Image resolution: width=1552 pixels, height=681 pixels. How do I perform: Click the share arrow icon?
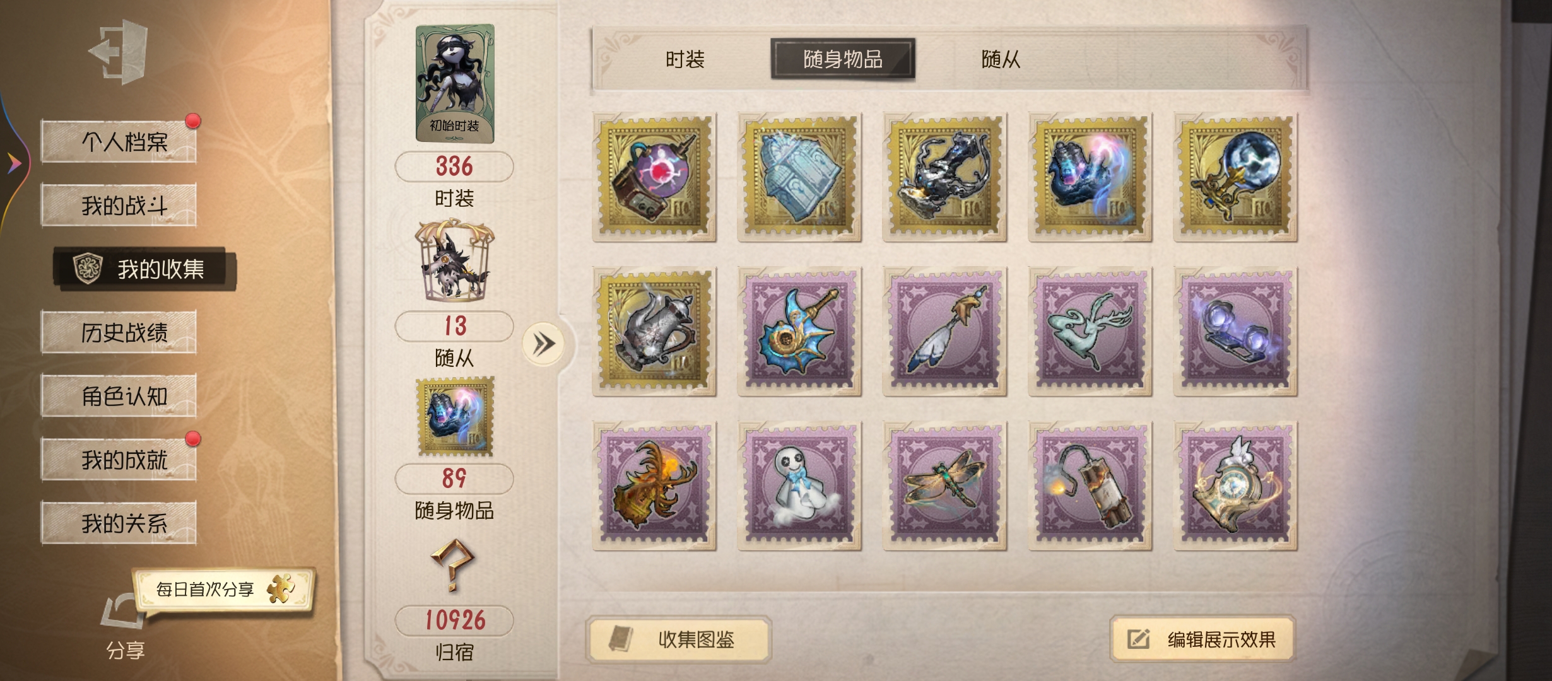124,612
